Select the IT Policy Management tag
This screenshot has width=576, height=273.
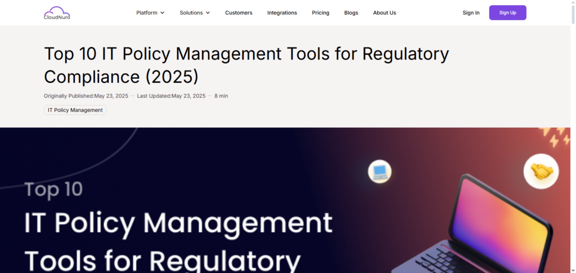(75, 110)
